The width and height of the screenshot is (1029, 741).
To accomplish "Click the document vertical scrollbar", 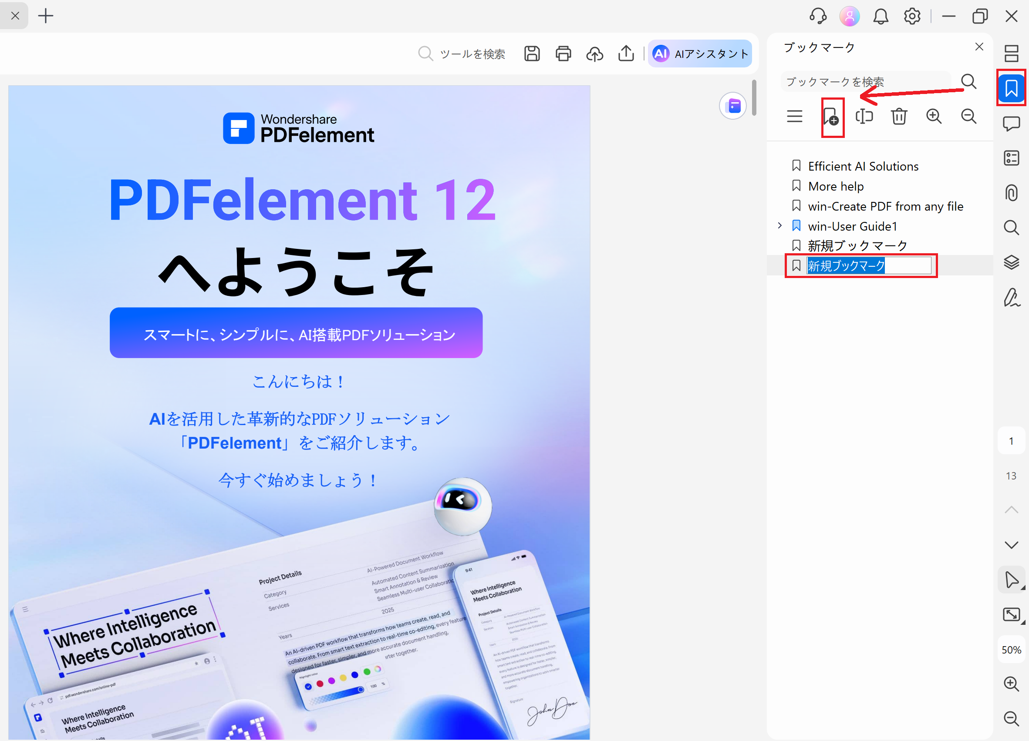I will (x=754, y=97).
